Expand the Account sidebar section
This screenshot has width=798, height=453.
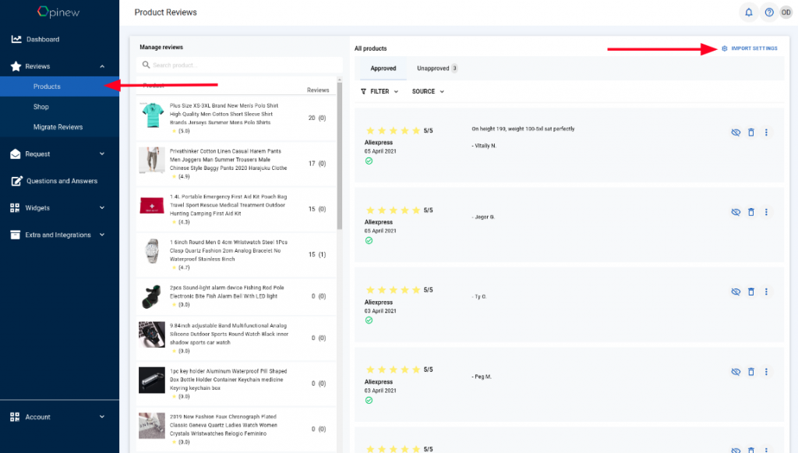(102, 417)
